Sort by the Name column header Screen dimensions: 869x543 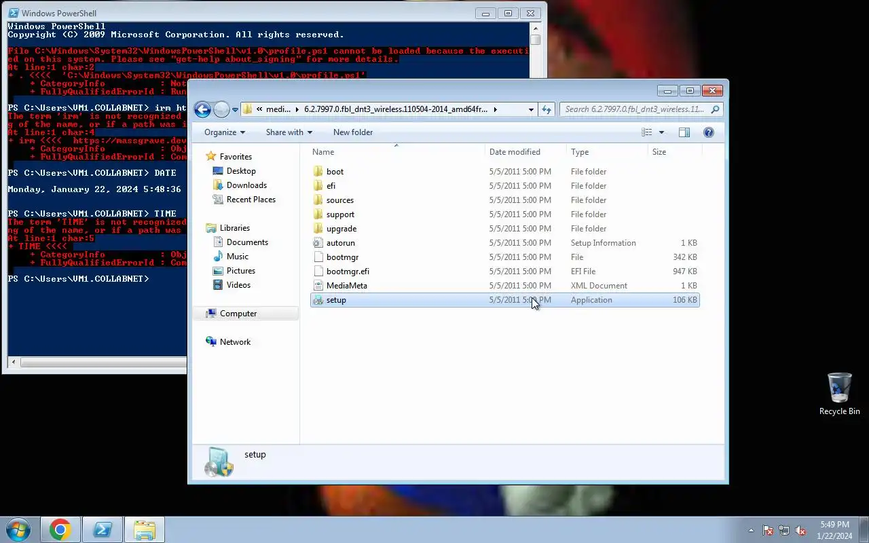396,152
